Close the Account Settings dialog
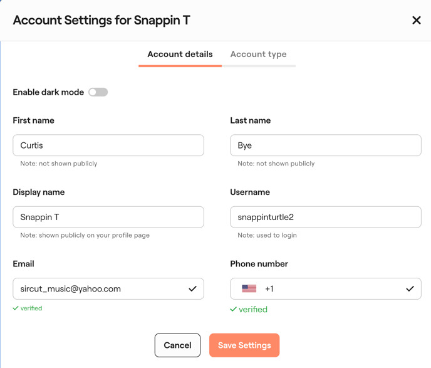The height and width of the screenshot is (368, 431). [416, 20]
